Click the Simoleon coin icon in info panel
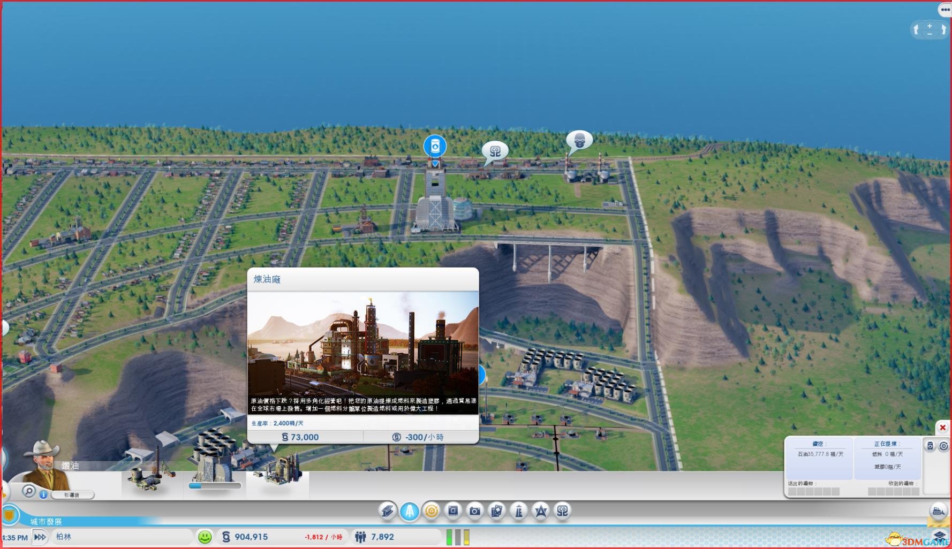Screen dimensions: 952x549 (x=943, y=446)
